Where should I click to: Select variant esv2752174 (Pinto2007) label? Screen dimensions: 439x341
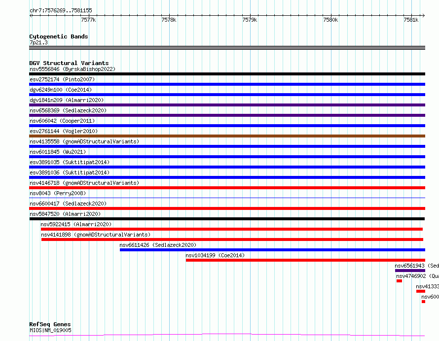(x=62, y=79)
